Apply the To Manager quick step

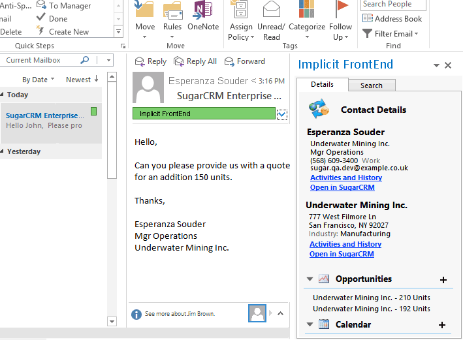tap(63, 6)
